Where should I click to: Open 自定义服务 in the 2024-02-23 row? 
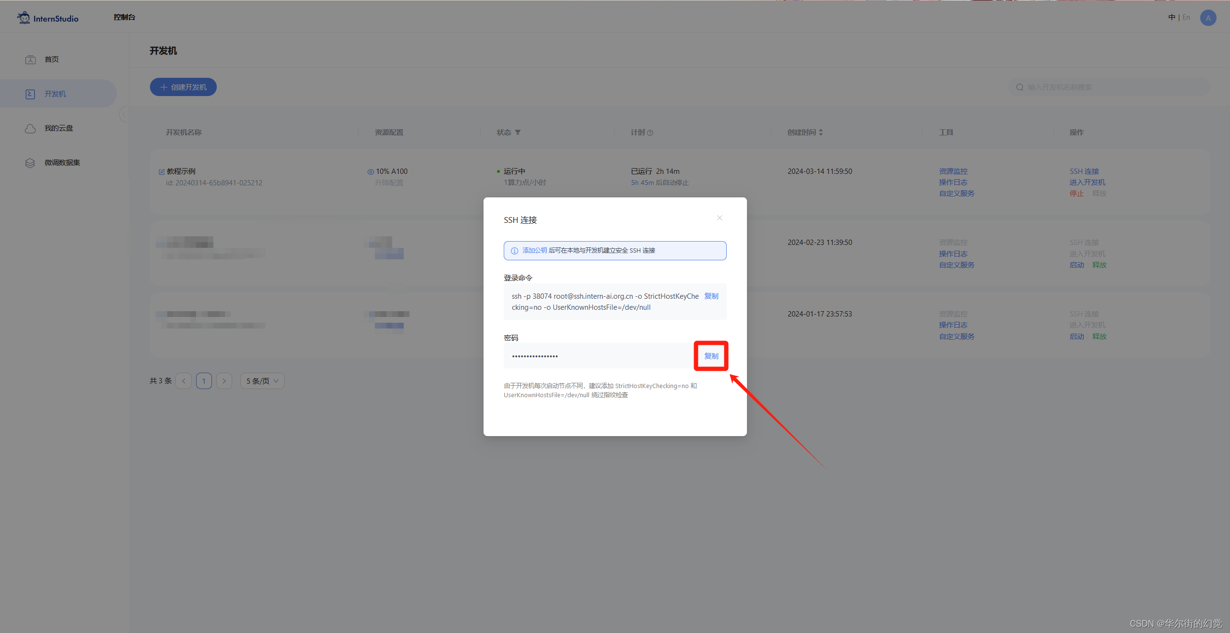click(x=957, y=265)
